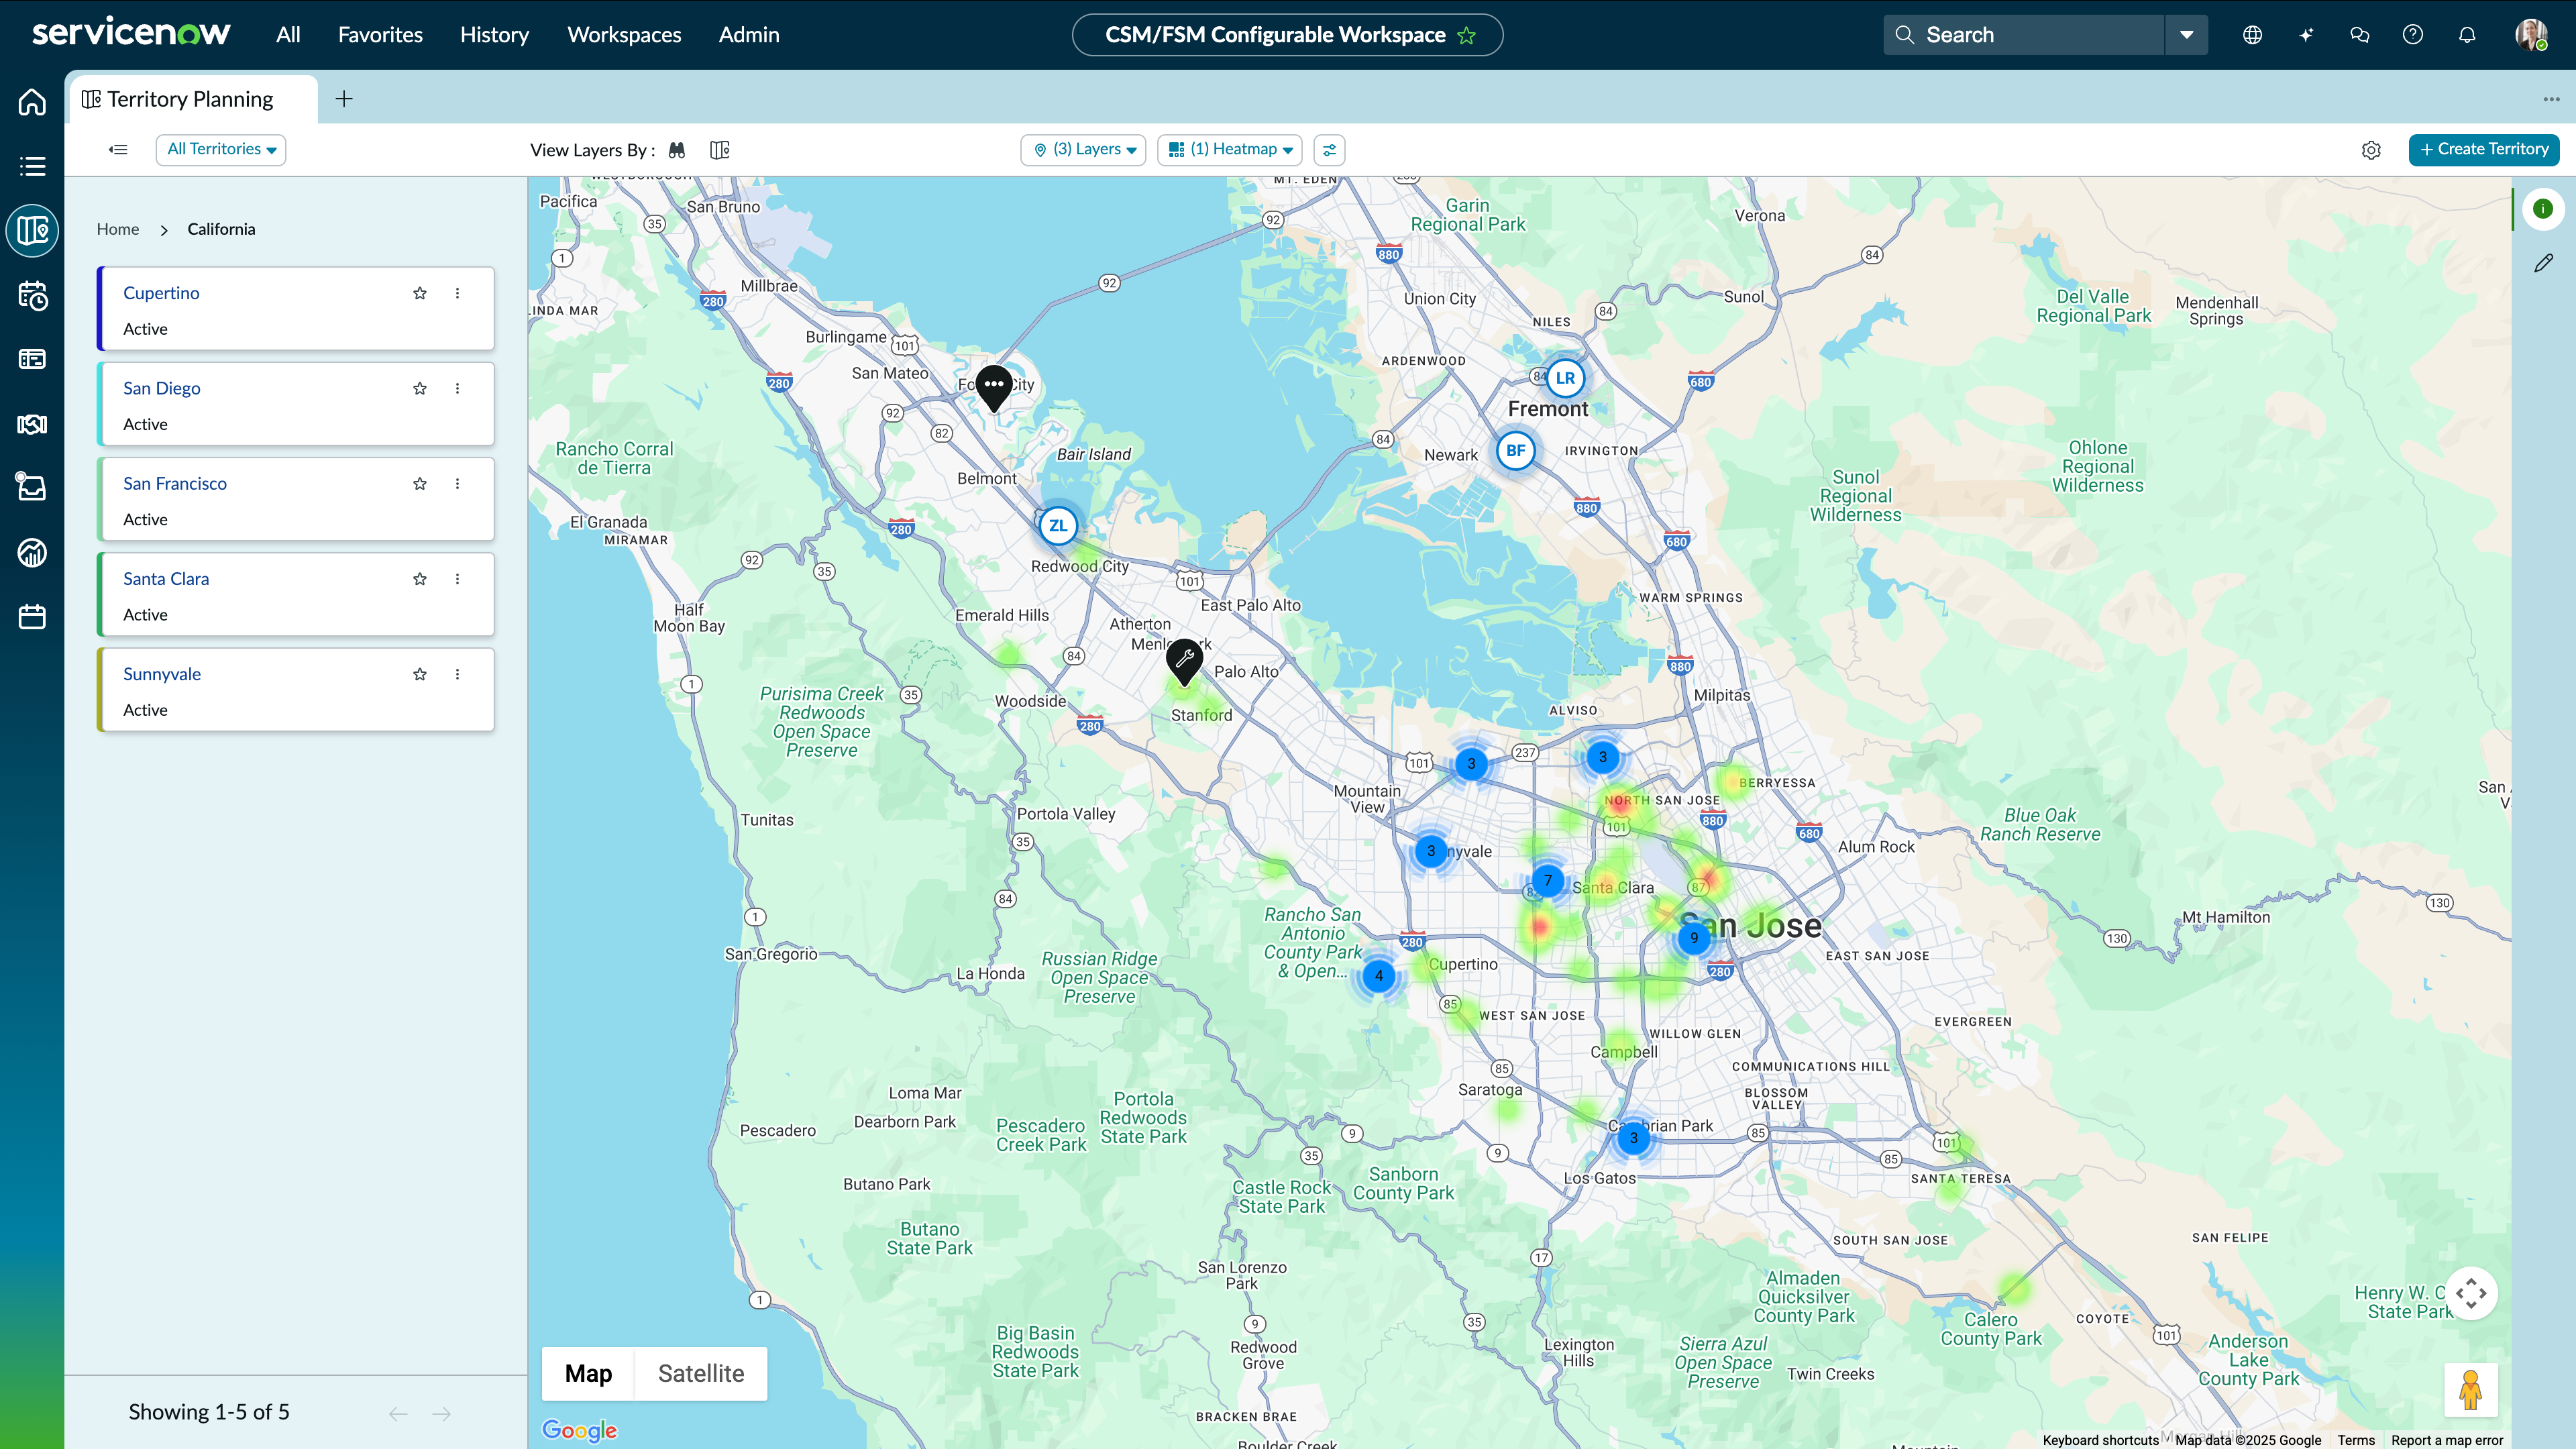Switch map to Satellite view
2576x1449 pixels.
click(701, 1373)
